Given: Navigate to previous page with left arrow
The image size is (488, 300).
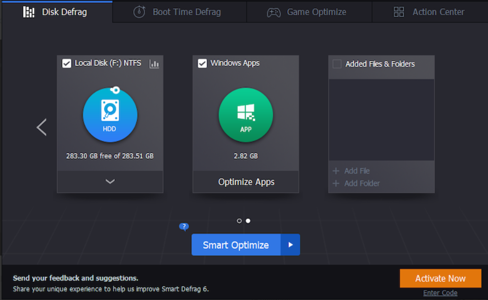Looking at the screenshot, I should [x=42, y=127].
